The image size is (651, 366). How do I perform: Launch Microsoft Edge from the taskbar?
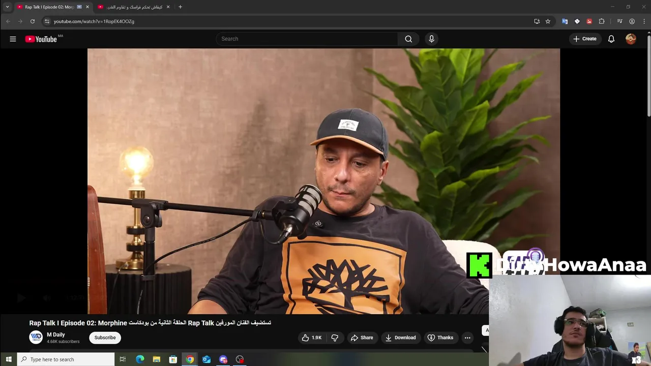[x=140, y=359]
